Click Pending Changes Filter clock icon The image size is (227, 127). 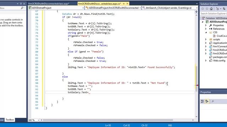pyautogui.click(x=217, y=9)
